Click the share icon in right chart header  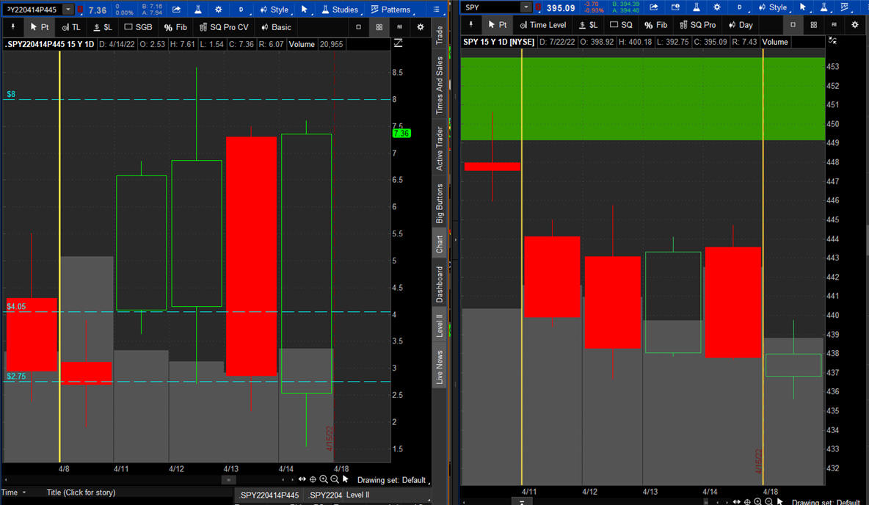[654, 7]
